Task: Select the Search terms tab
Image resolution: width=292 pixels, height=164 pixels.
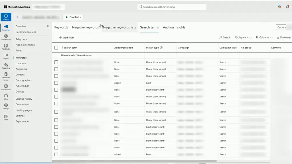Action: tap(149, 27)
